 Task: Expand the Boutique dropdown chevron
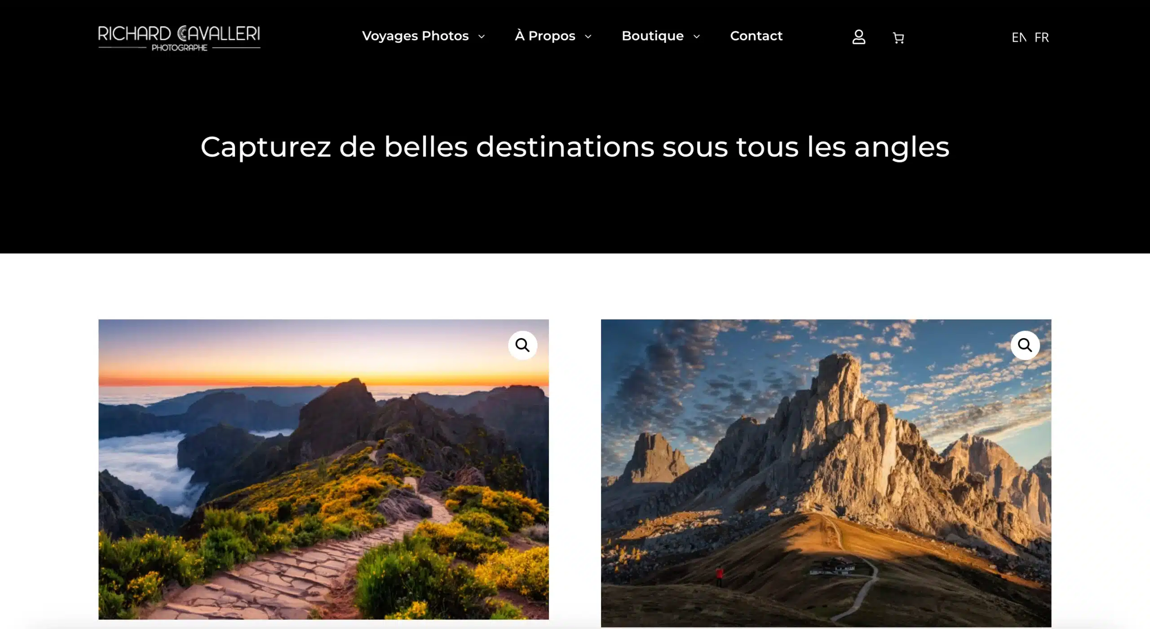point(696,36)
